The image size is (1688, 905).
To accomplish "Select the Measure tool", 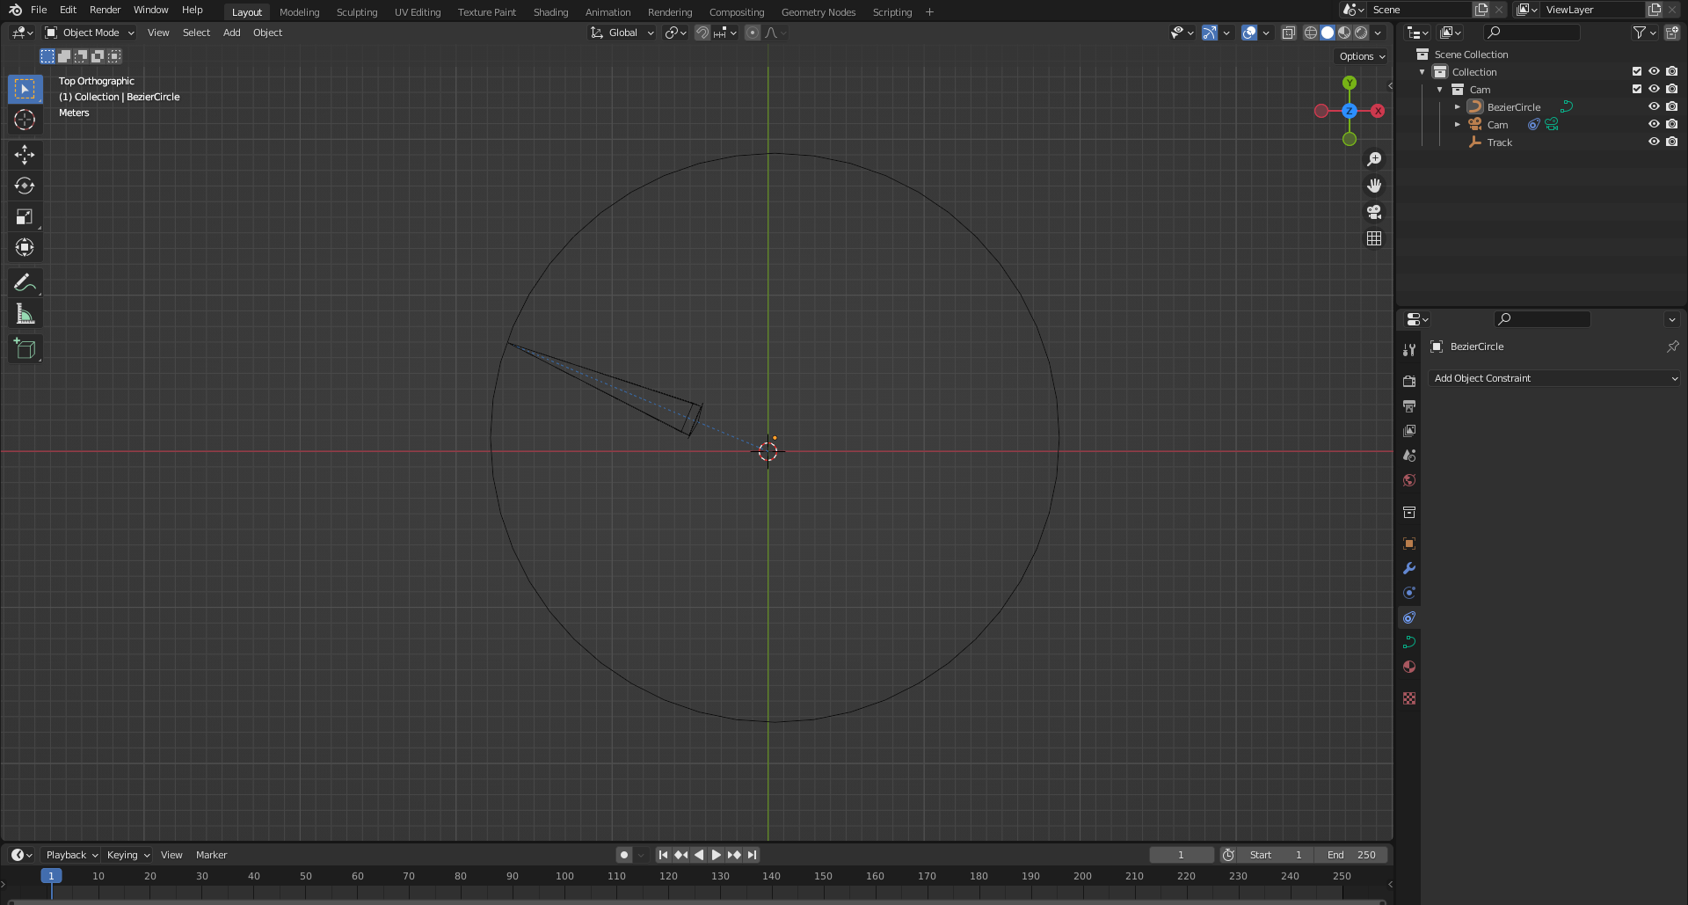I will coord(25,314).
